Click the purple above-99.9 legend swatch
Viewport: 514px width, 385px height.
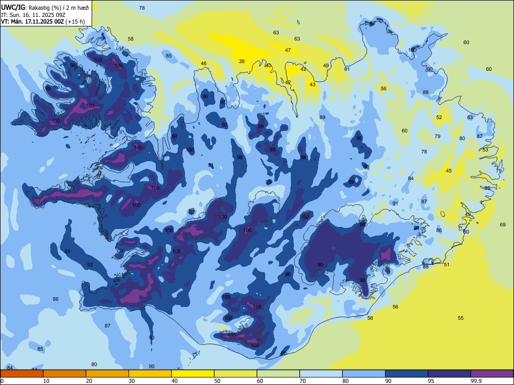[492, 374]
